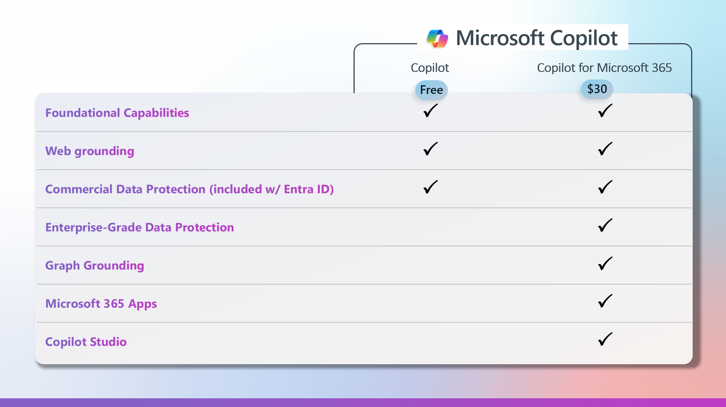
Task: Select the Copilot for Microsoft 365 column heading
Action: [x=604, y=68]
